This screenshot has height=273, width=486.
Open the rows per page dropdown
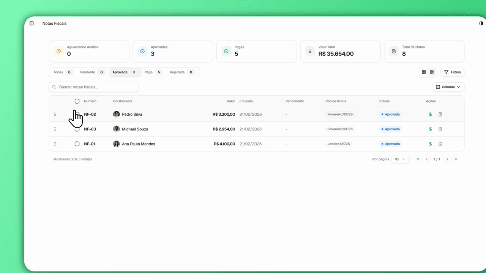(400, 159)
